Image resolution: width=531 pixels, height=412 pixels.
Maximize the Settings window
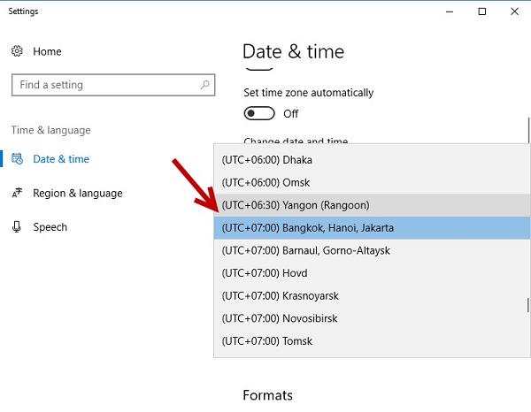(482, 11)
